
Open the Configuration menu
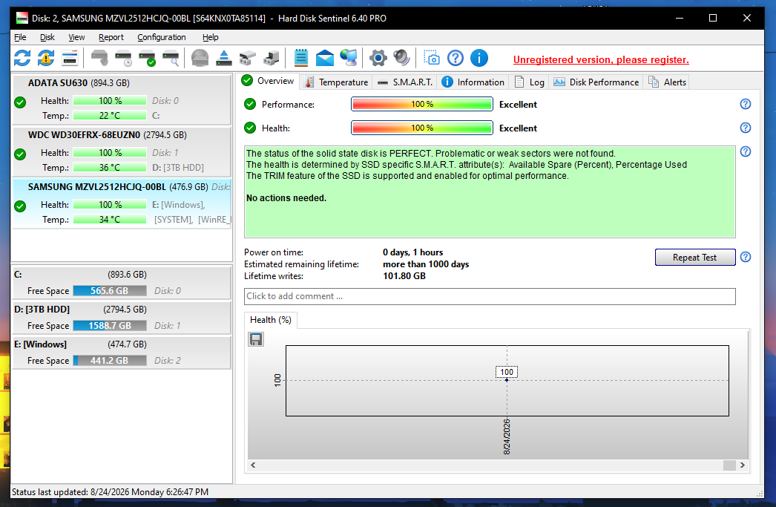[x=162, y=37]
